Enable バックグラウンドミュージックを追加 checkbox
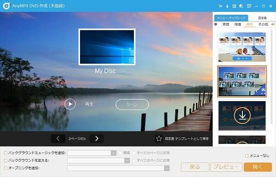Image resolution: width=276 pixels, height=177 pixels. (x=6, y=153)
